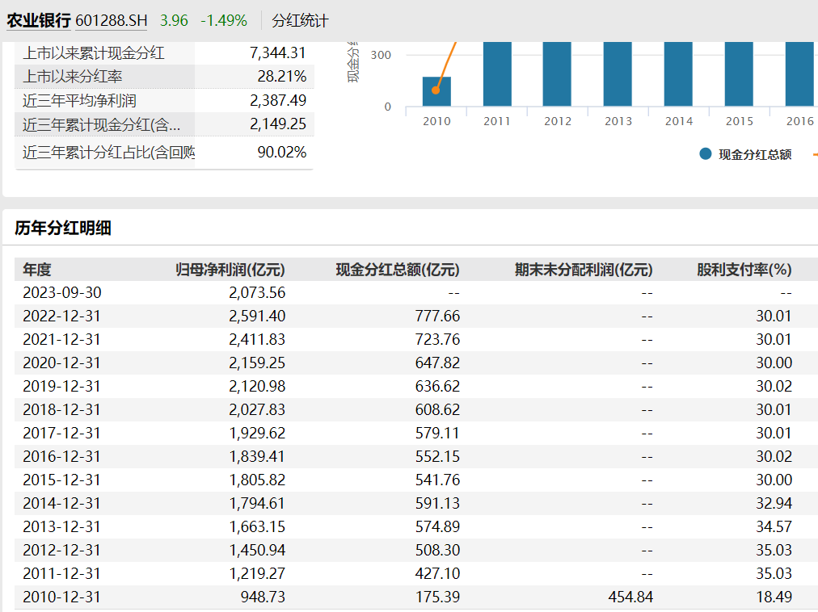Click price change -1.49%
Viewport: 818px width, 612px height.
point(224,21)
